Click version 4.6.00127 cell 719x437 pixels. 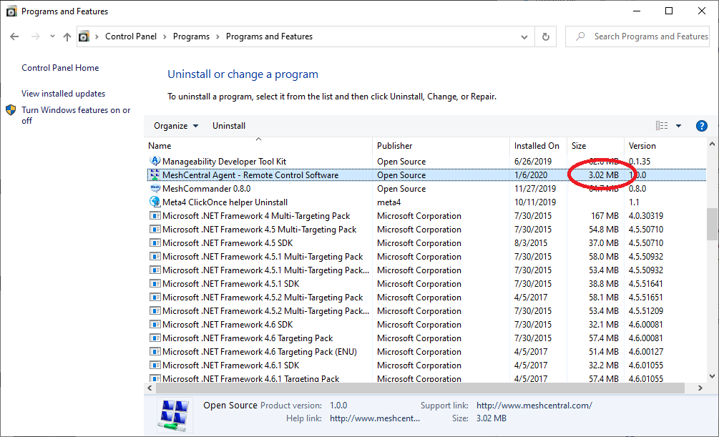point(645,352)
